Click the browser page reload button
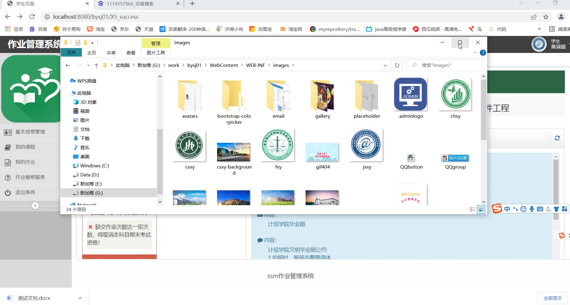 click(x=32, y=17)
